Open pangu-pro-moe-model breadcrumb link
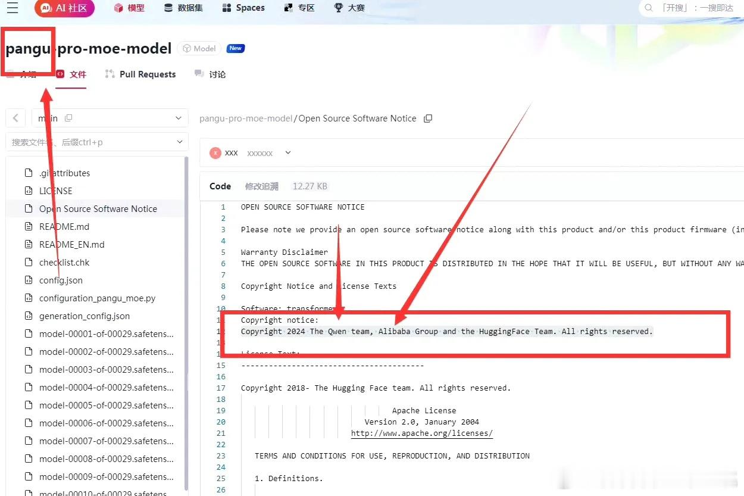Viewport: 744px width, 496px height. coord(246,118)
